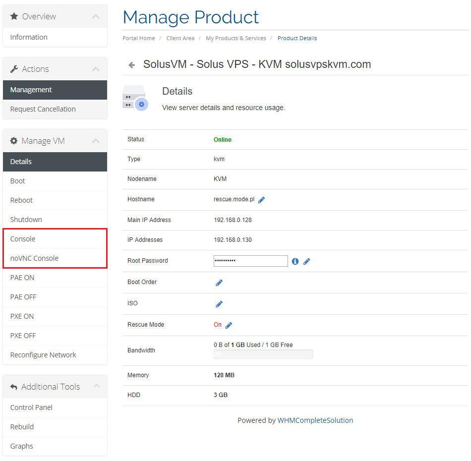
Task: Select PXE ON option
Action: click(55, 317)
